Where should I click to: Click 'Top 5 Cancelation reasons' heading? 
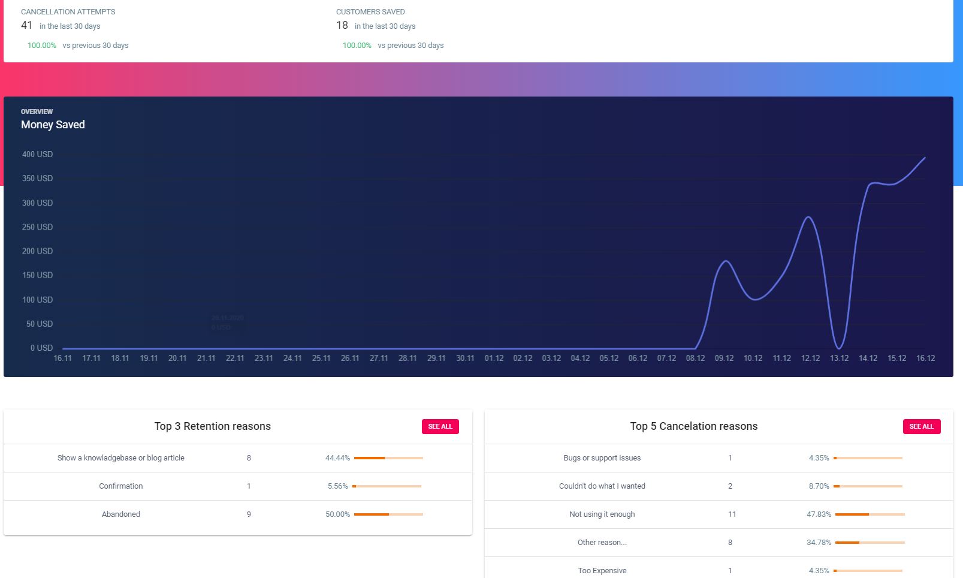click(x=693, y=426)
